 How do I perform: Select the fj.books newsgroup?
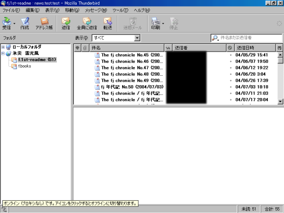[x=25, y=66]
